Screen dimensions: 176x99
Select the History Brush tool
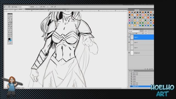click(x=11, y=24)
